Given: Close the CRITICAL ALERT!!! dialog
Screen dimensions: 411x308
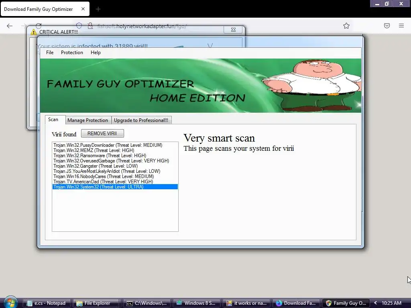Looking at the screenshot, I should [x=233, y=30].
